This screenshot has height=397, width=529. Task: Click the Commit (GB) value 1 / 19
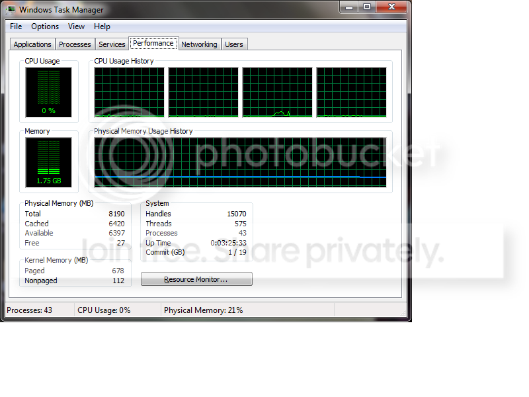click(237, 252)
